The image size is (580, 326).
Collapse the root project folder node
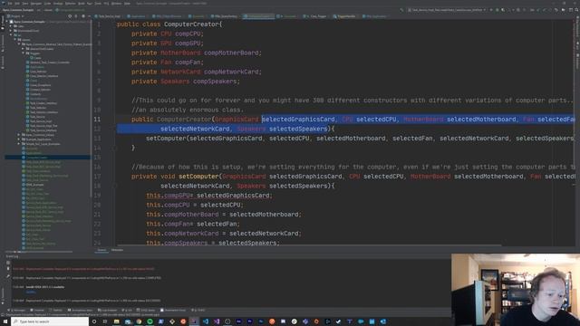pos(7,22)
